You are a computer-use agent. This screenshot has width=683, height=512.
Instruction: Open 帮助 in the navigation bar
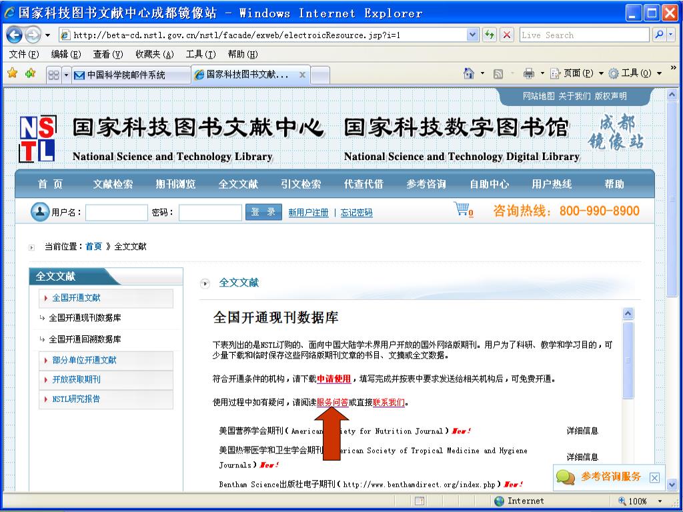click(614, 184)
